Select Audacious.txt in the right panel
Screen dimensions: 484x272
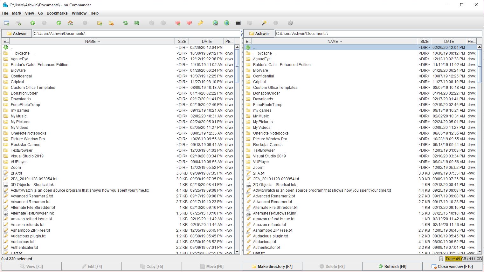coord(265,242)
